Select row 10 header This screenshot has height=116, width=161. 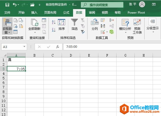coord(4,101)
